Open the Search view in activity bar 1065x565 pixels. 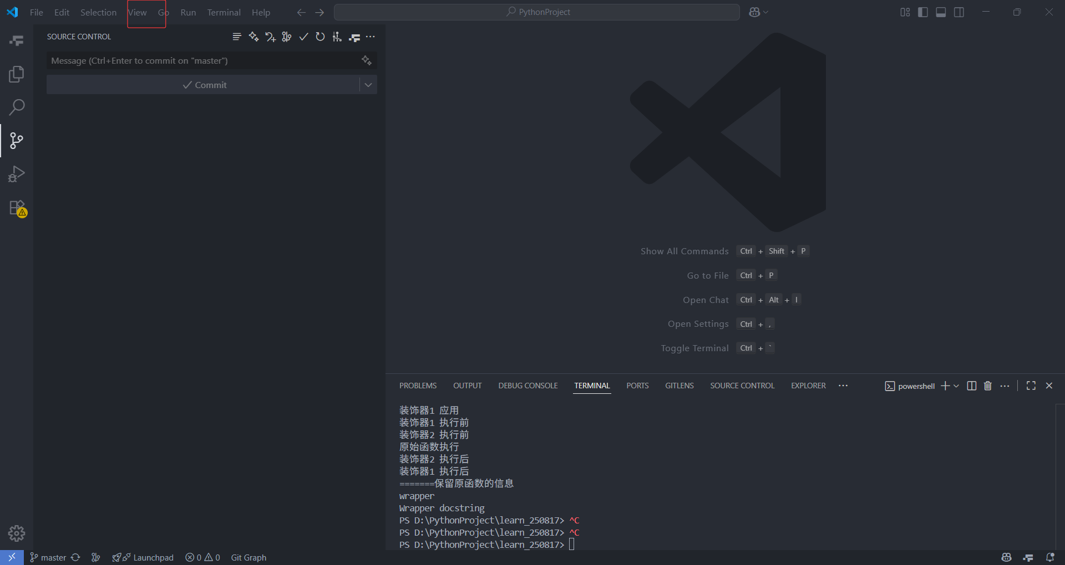(x=17, y=107)
